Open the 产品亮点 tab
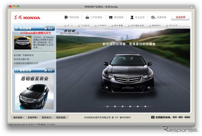 [84, 26]
